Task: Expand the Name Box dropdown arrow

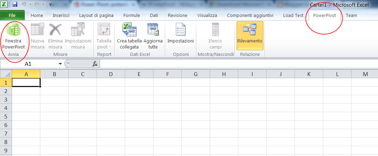Action: tap(60, 64)
